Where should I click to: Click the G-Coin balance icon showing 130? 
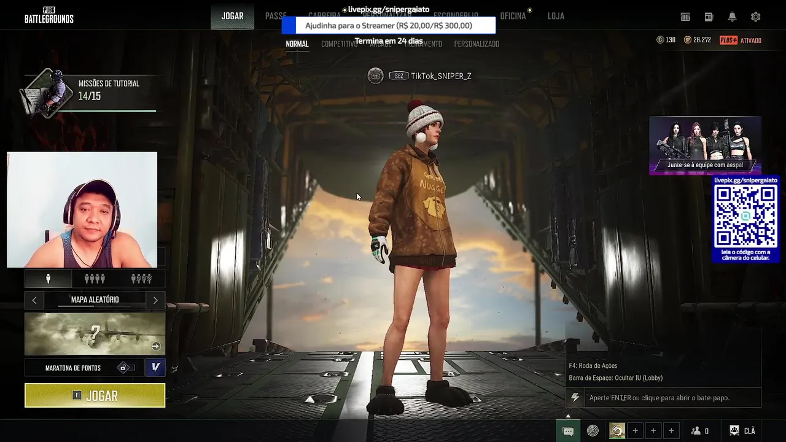660,40
